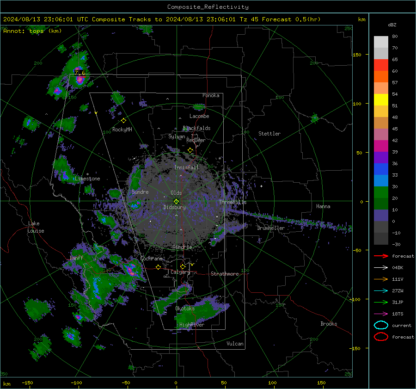Click the yellow diamond marker above Calgary

coord(183,266)
